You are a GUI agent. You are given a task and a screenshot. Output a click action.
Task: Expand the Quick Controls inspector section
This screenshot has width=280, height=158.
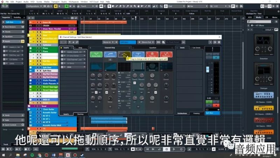(13, 125)
